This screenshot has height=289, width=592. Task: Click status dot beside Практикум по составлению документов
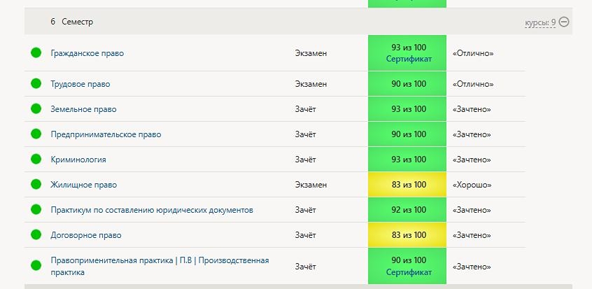point(36,210)
